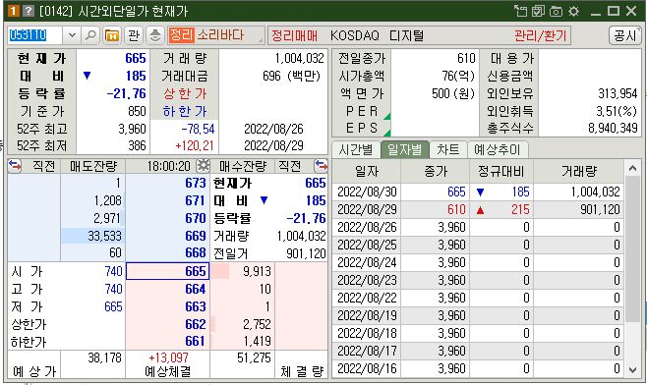Click the ask price 671
647x385 pixels.
tap(196, 200)
